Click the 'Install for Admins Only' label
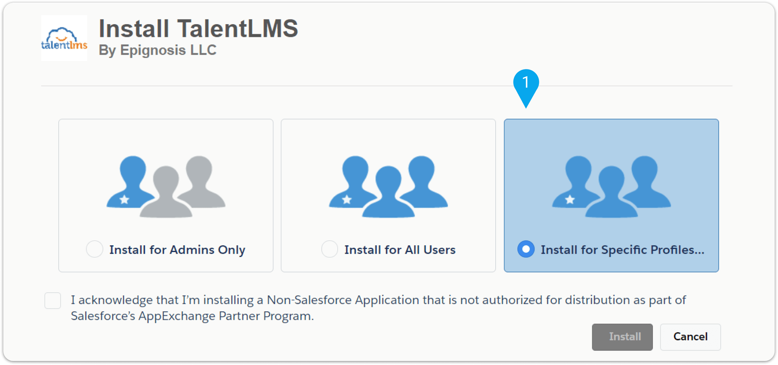 177,250
